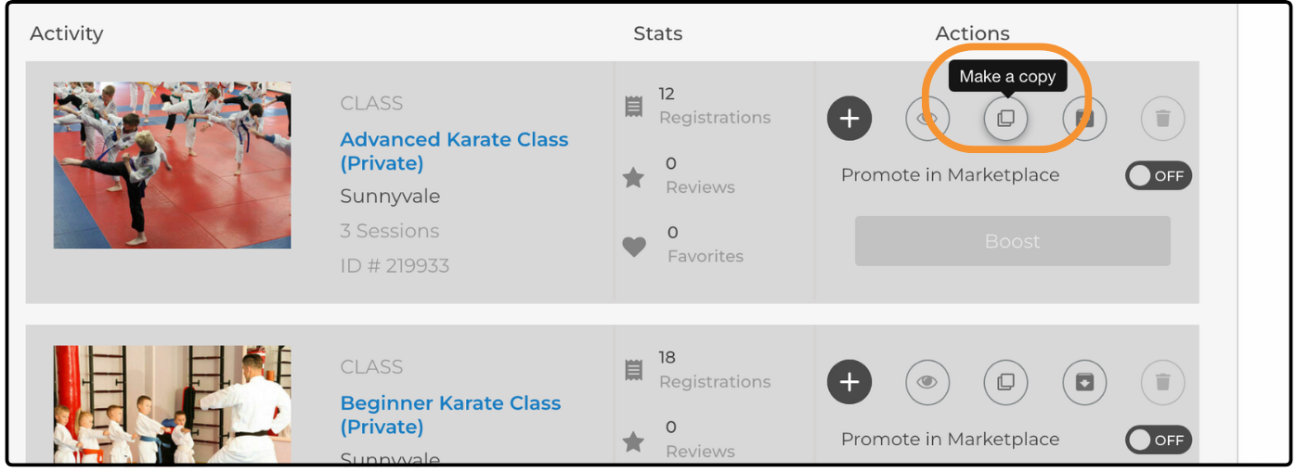
Task: Make a copy of Advanced Karate Class
Action: pyautogui.click(x=1005, y=119)
